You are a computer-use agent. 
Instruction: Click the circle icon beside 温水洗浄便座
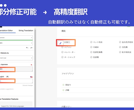[120, 42]
